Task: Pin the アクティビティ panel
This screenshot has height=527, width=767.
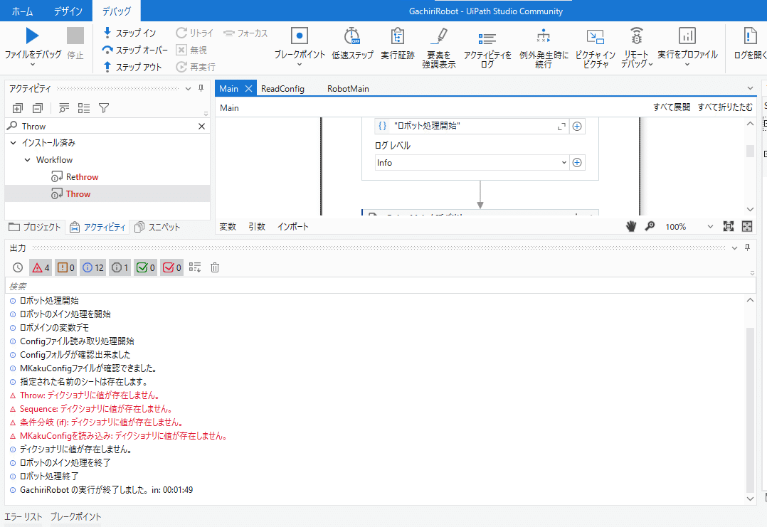Action: [201, 88]
